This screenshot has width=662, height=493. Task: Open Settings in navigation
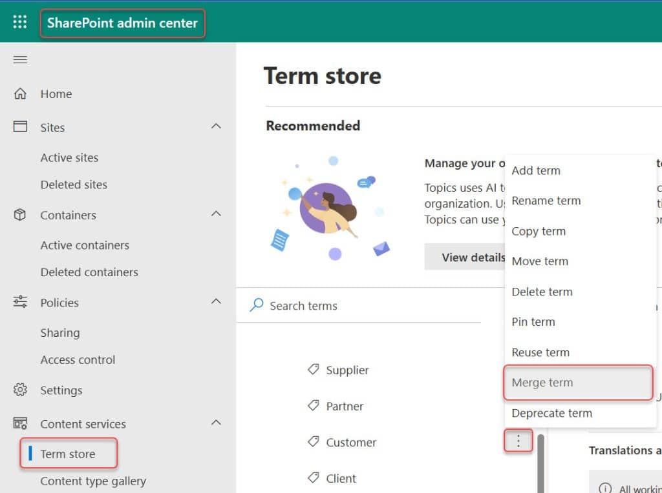click(61, 390)
